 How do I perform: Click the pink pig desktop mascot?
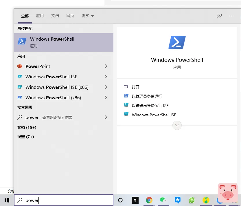pyautogui.click(x=228, y=193)
